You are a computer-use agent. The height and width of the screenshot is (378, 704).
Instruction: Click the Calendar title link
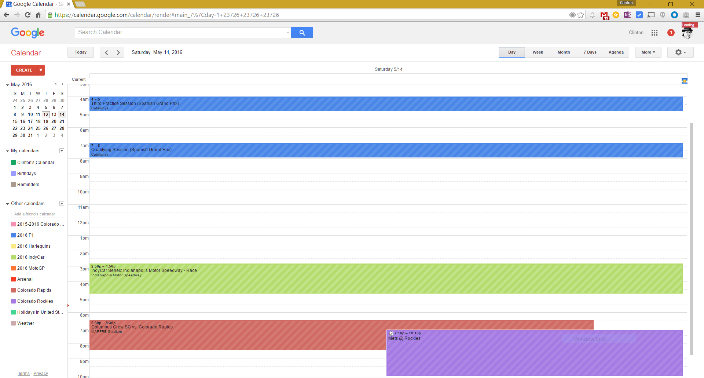click(26, 53)
